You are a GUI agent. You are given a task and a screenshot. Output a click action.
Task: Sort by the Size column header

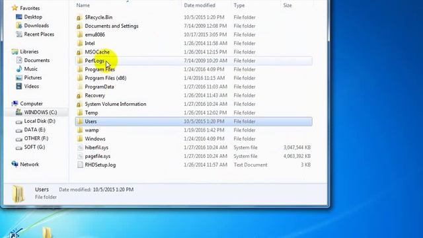click(288, 5)
